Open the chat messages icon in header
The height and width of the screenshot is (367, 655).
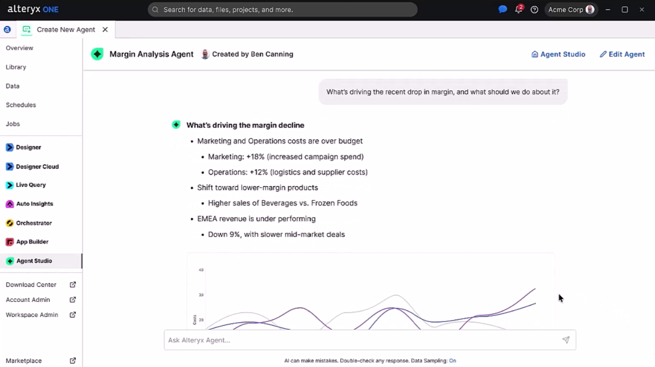503,10
